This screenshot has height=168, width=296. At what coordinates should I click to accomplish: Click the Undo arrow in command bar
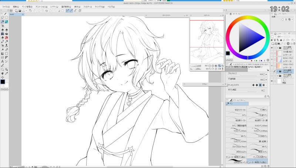[30, 11]
